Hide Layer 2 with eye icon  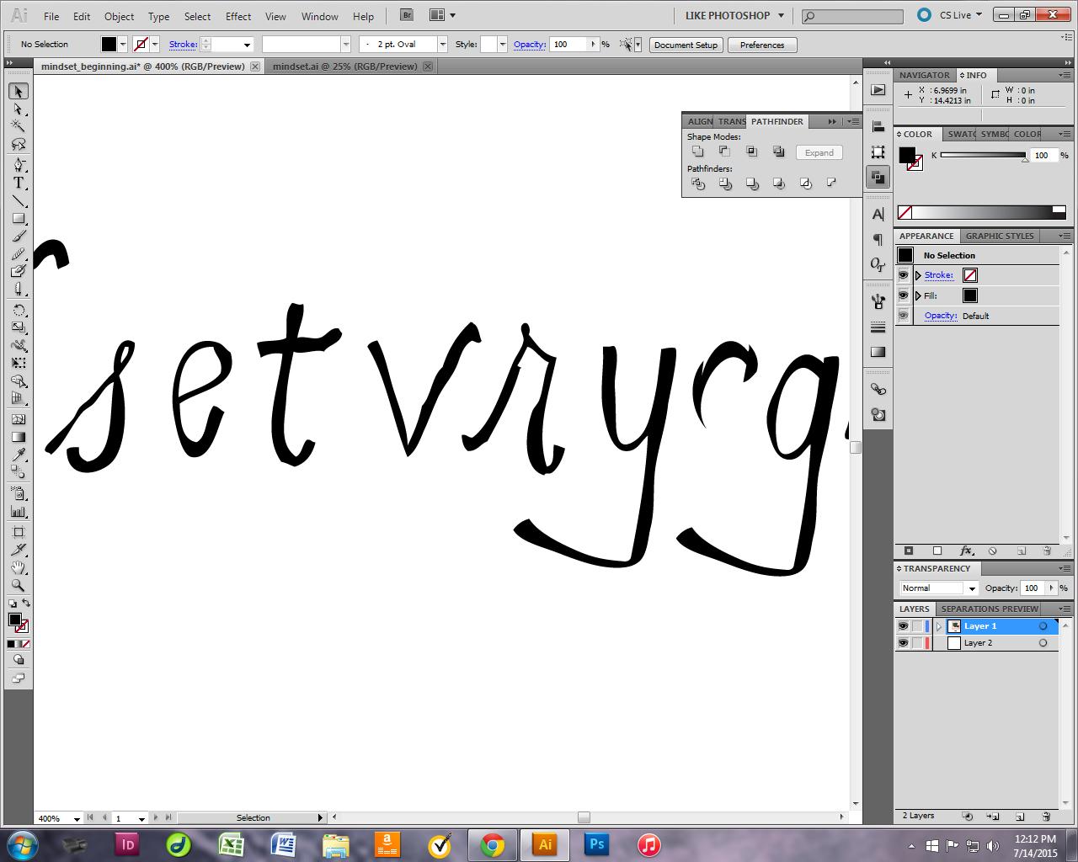(903, 643)
